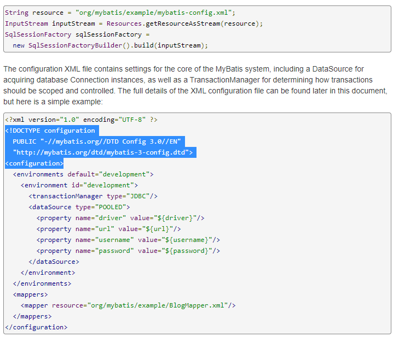This screenshot has width=393, height=337.
Task: Click the '<environments default="development">' line
Action: tap(83, 174)
